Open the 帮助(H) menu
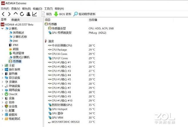 click(59, 9)
